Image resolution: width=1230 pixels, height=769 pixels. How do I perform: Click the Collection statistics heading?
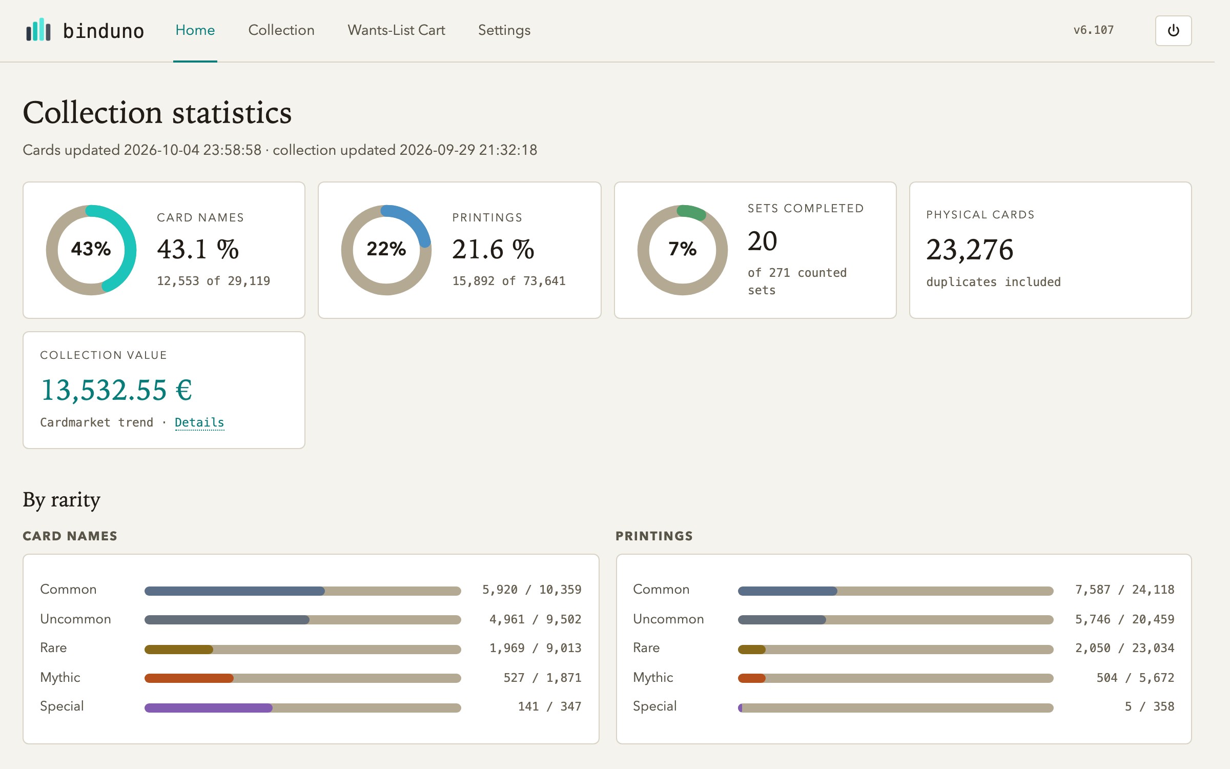[x=157, y=112]
